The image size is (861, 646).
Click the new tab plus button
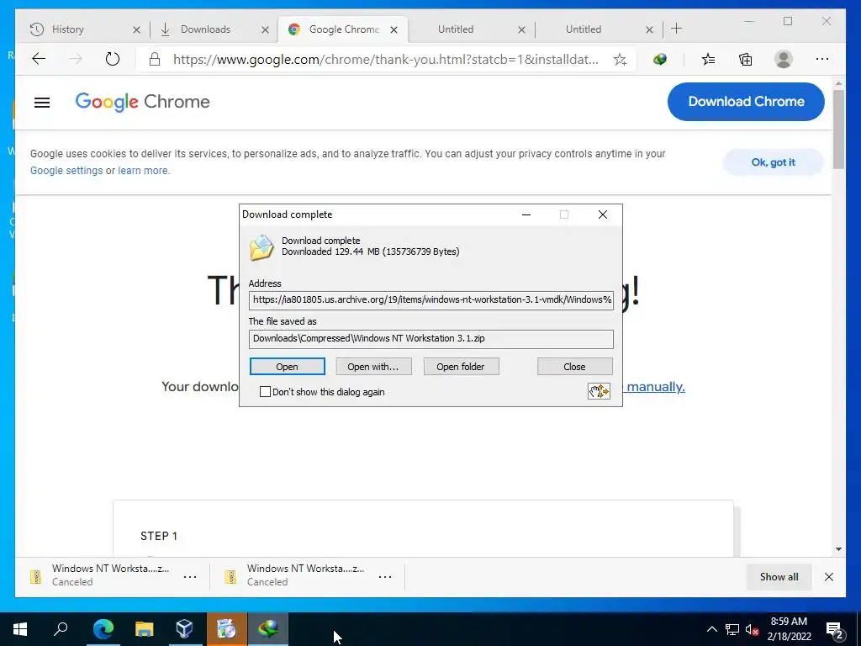pos(677,29)
